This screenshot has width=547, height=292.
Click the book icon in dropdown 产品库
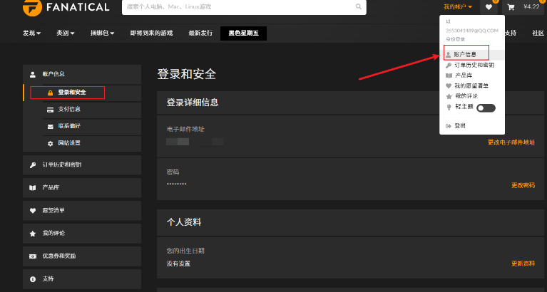pos(449,75)
